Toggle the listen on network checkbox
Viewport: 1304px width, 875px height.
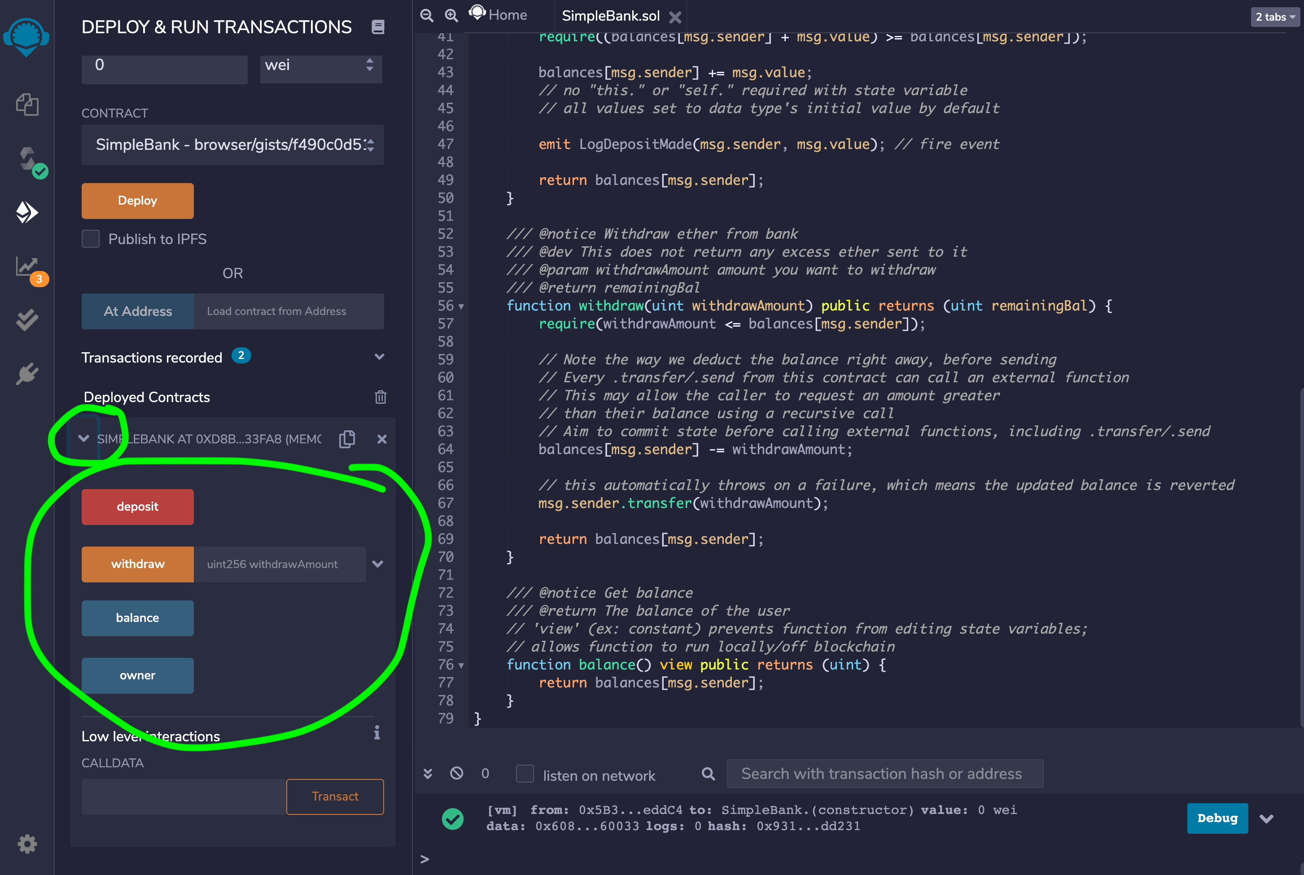coord(525,774)
